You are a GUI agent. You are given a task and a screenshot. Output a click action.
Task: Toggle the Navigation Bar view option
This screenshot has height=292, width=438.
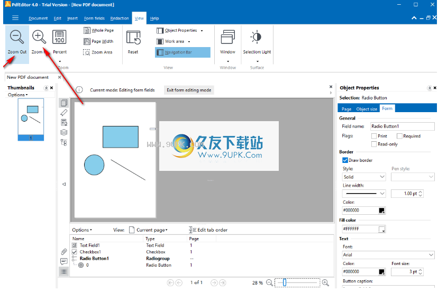tap(182, 52)
